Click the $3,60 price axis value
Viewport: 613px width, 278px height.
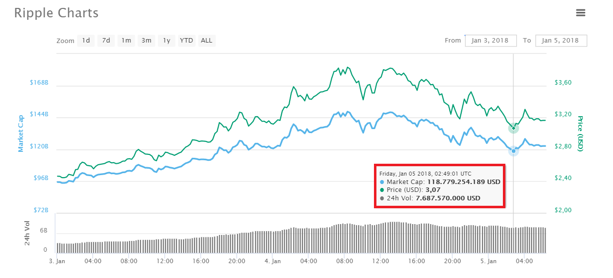pyautogui.click(x=563, y=83)
